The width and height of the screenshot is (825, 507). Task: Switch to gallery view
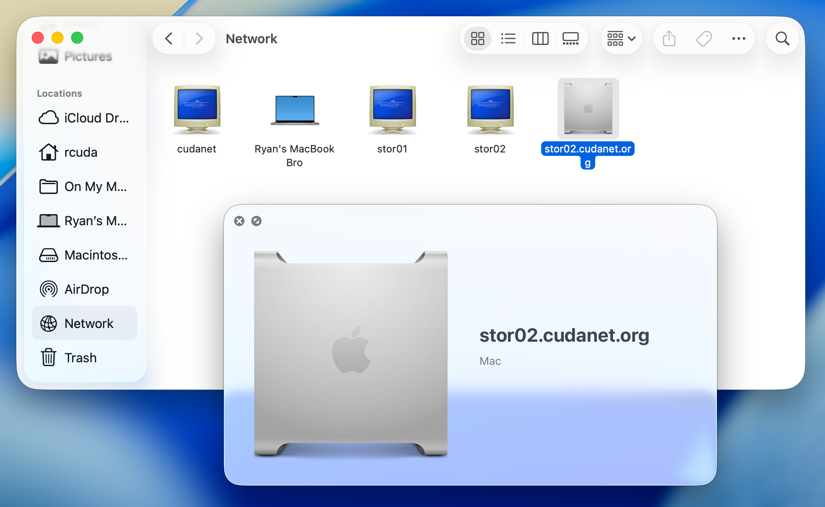click(x=570, y=39)
